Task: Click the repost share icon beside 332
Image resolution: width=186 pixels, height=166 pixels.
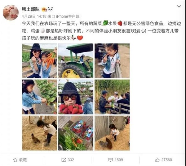Action: tap(64, 160)
